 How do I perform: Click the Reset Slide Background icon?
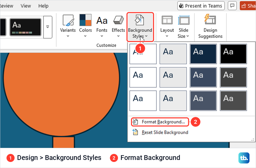point(135,132)
